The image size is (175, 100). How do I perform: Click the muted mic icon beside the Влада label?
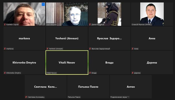coord(90,73)
